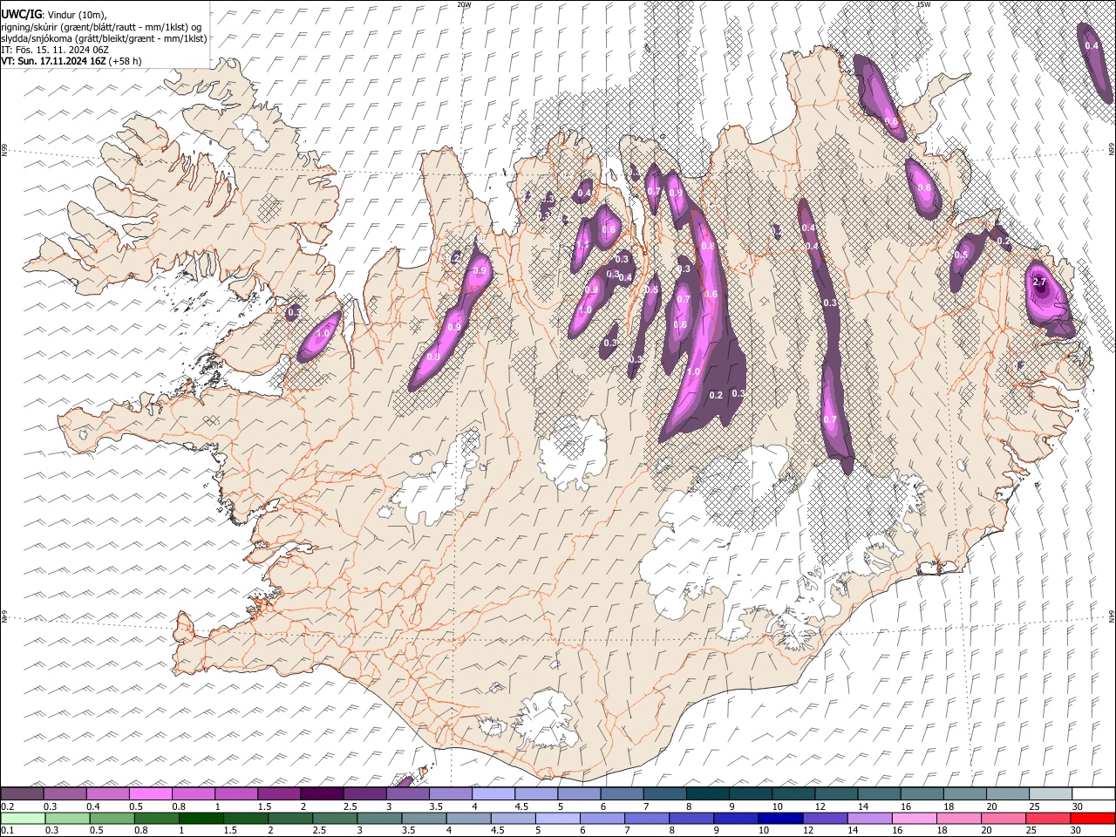Click the palest green 0.1 rain legend swatch
Screen dimensions: 1116x837
[x=23, y=818]
